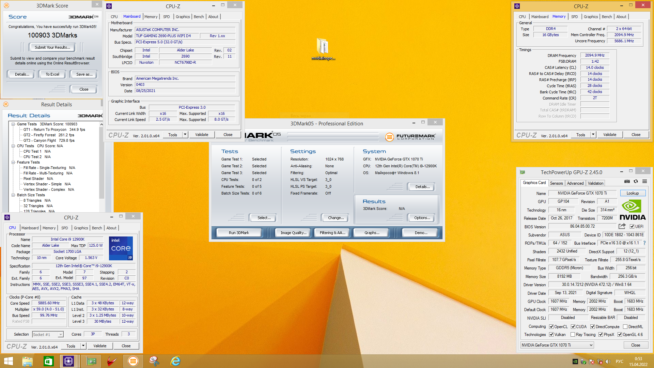Click the To Excel button
Image resolution: width=654 pixels, height=368 pixels.
[x=52, y=74]
